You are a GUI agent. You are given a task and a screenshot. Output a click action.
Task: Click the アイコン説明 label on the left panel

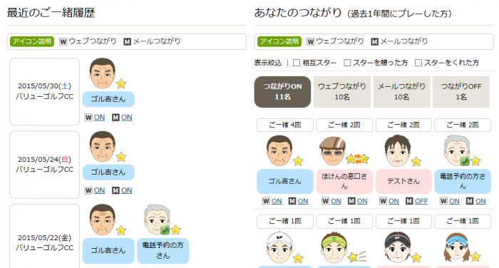click(32, 41)
